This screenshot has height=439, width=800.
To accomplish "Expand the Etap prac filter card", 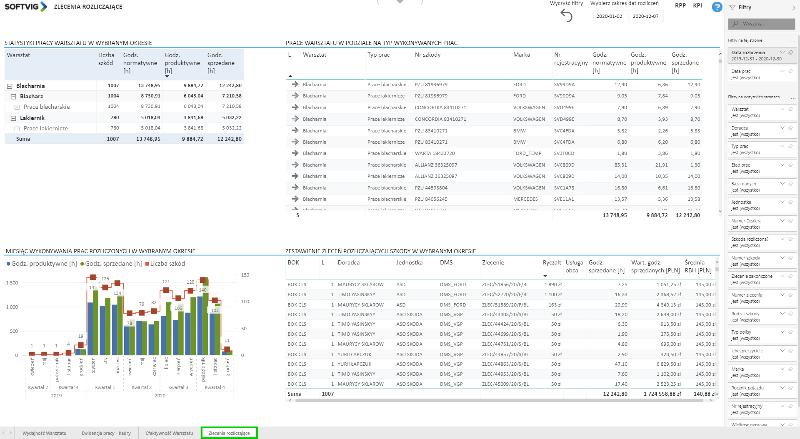I will [x=782, y=165].
